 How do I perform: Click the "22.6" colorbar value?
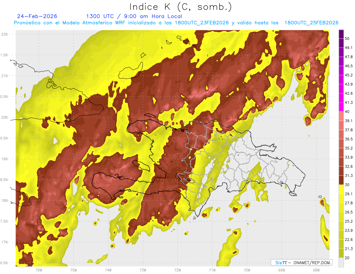349,240
